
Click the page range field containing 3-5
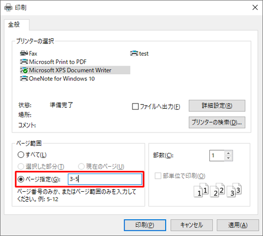pos(105,179)
